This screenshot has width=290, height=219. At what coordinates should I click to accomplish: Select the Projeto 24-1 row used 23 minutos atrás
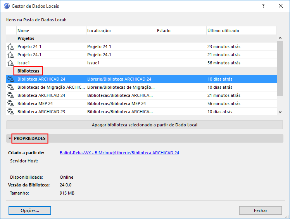tap(142, 47)
